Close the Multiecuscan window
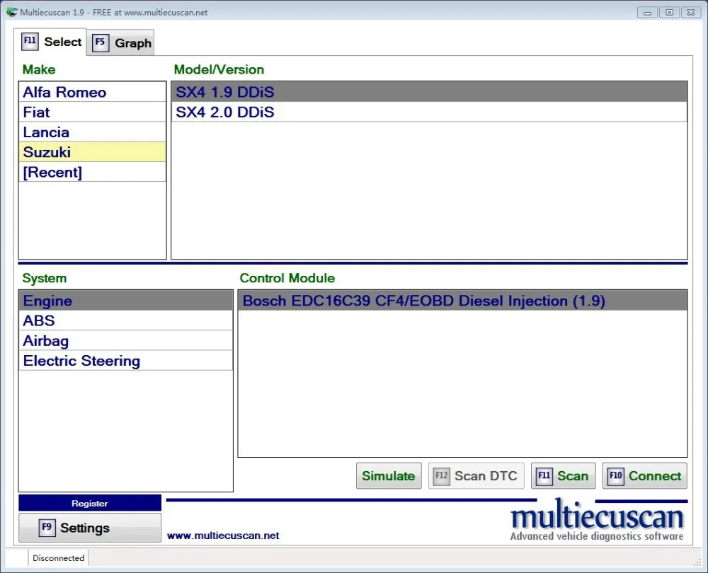 click(x=691, y=13)
